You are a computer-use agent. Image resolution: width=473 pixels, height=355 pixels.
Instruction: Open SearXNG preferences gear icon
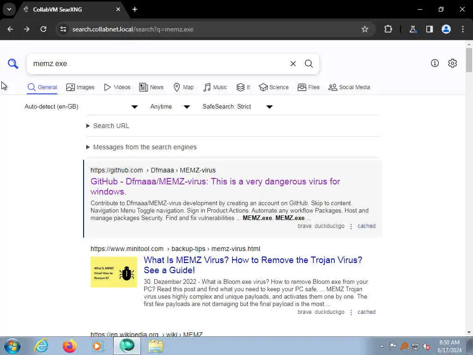[453, 63]
